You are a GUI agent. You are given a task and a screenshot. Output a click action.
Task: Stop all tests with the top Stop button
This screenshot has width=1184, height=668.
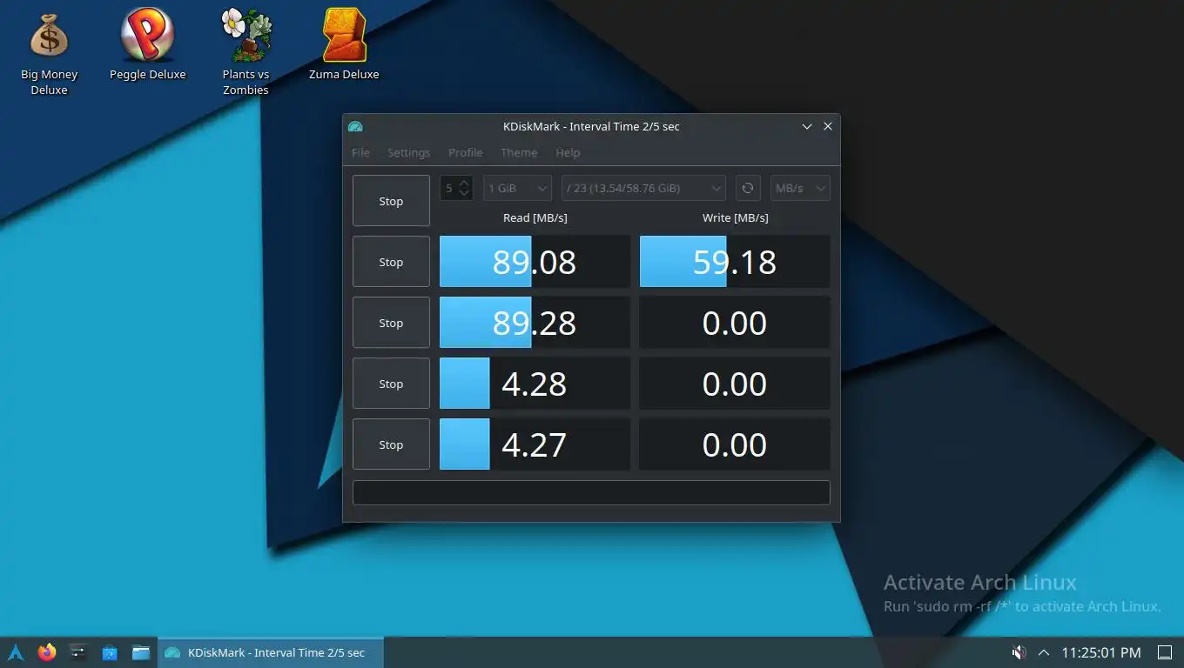(391, 201)
